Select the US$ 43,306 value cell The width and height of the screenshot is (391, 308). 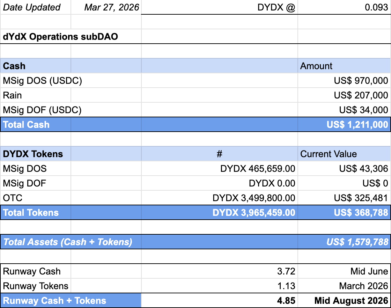click(x=344, y=169)
